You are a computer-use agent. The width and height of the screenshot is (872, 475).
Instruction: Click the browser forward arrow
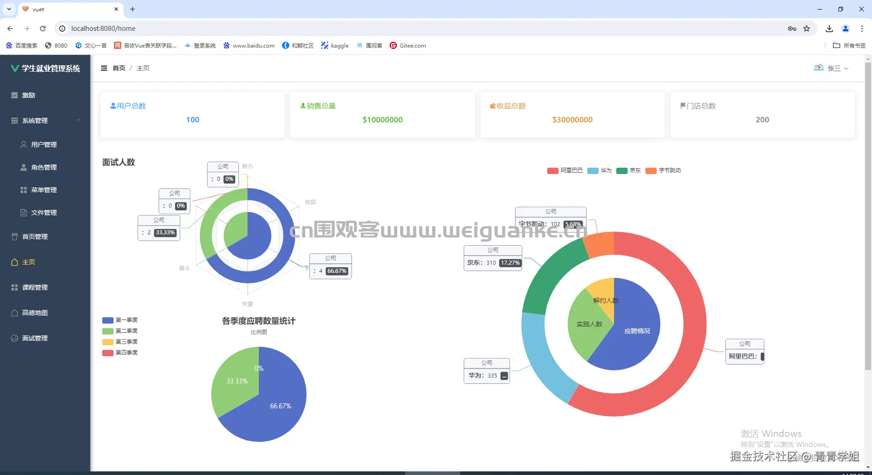click(26, 29)
